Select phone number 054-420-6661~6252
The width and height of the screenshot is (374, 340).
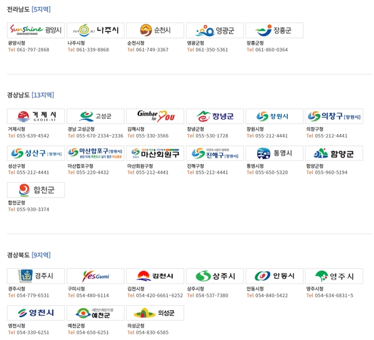(x=159, y=295)
